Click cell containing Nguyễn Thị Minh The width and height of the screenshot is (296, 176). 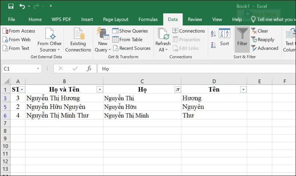click(x=142, y=115)
